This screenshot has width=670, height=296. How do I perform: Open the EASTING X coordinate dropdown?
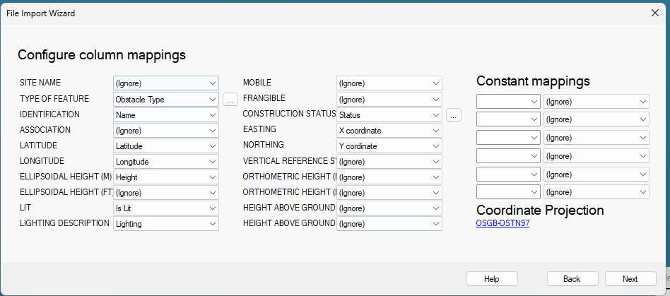pyautogui.click(x=389, y=131)
